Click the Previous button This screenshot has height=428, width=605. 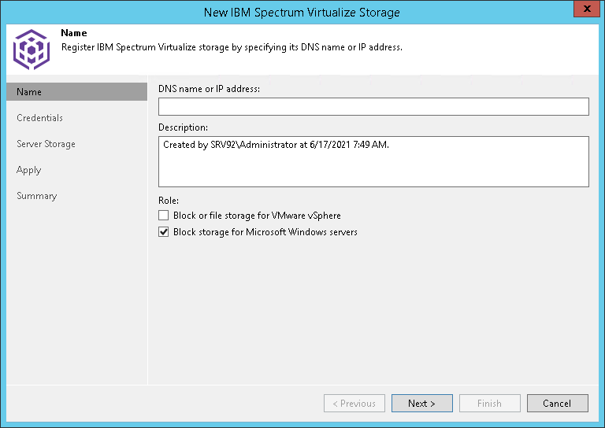(354, 403)
